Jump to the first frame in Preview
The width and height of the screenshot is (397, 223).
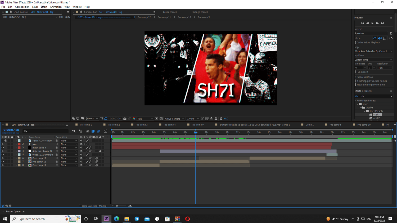(x=363, y=23)
